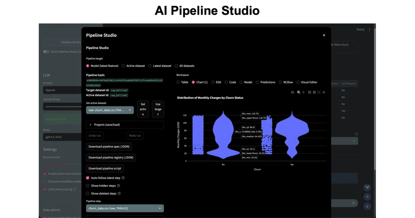Click the chart Zoom out icon
Viewport: 415px width, 218px height.
point(314,92)
